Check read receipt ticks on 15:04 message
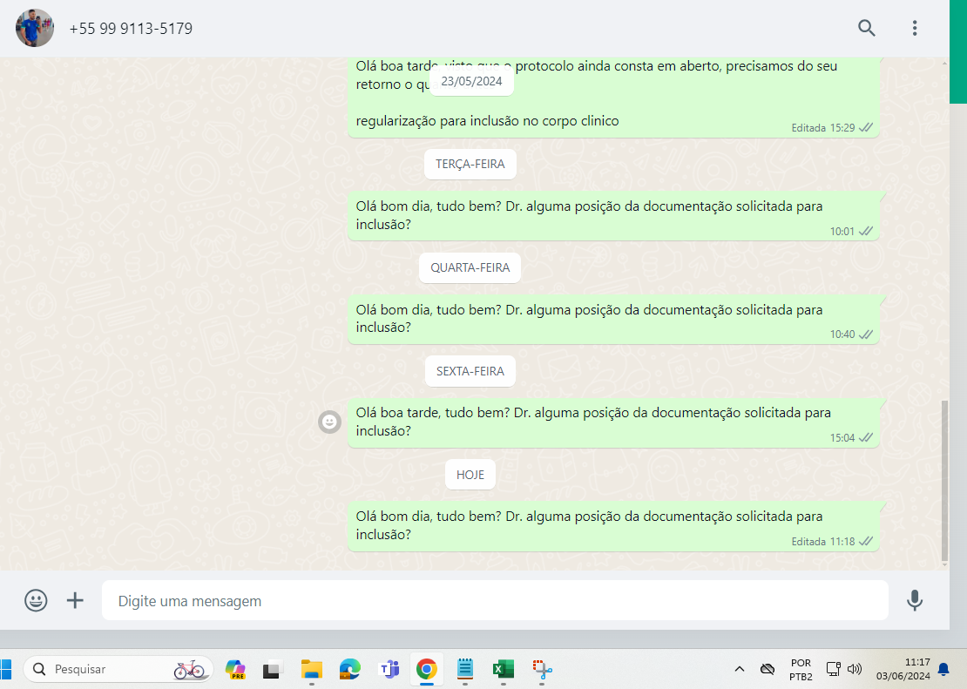Image resolution: width=967 pixels, height=689 pixels. (x=866, y=438)
